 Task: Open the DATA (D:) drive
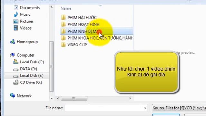click(x=29, y=69)
